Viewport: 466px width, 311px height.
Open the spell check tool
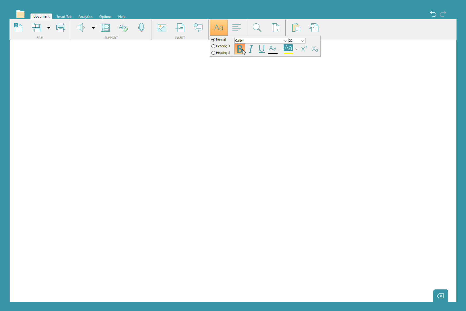tap(123, 28)
